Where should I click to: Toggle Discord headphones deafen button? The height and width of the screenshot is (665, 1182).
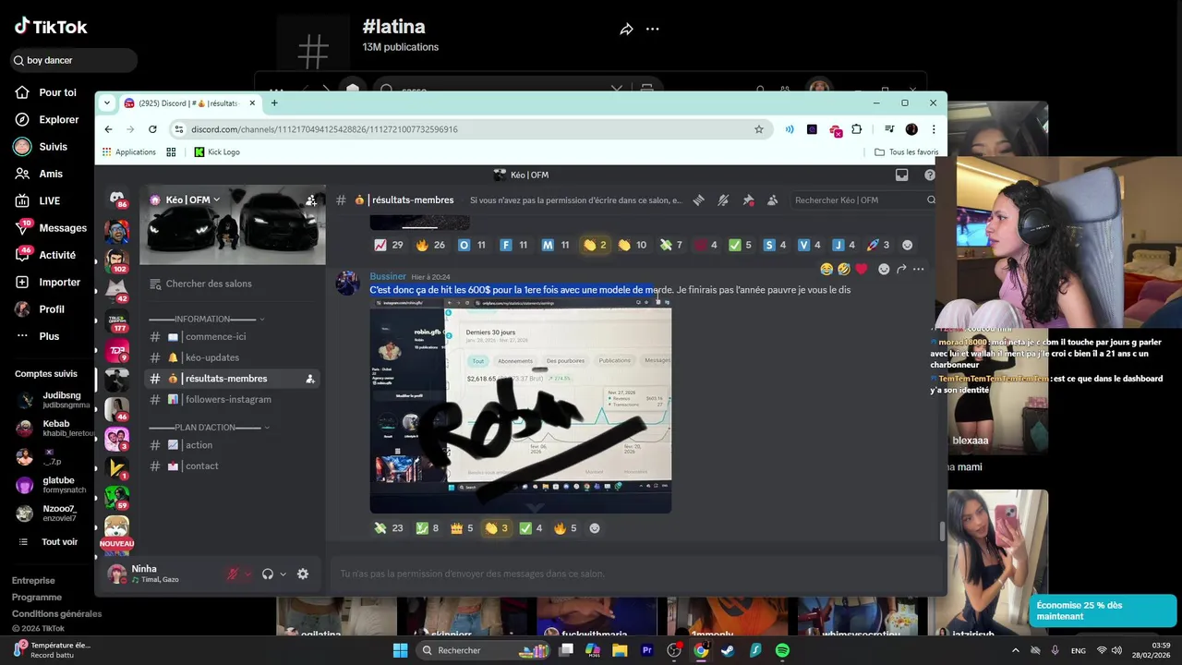pos(268,574)
